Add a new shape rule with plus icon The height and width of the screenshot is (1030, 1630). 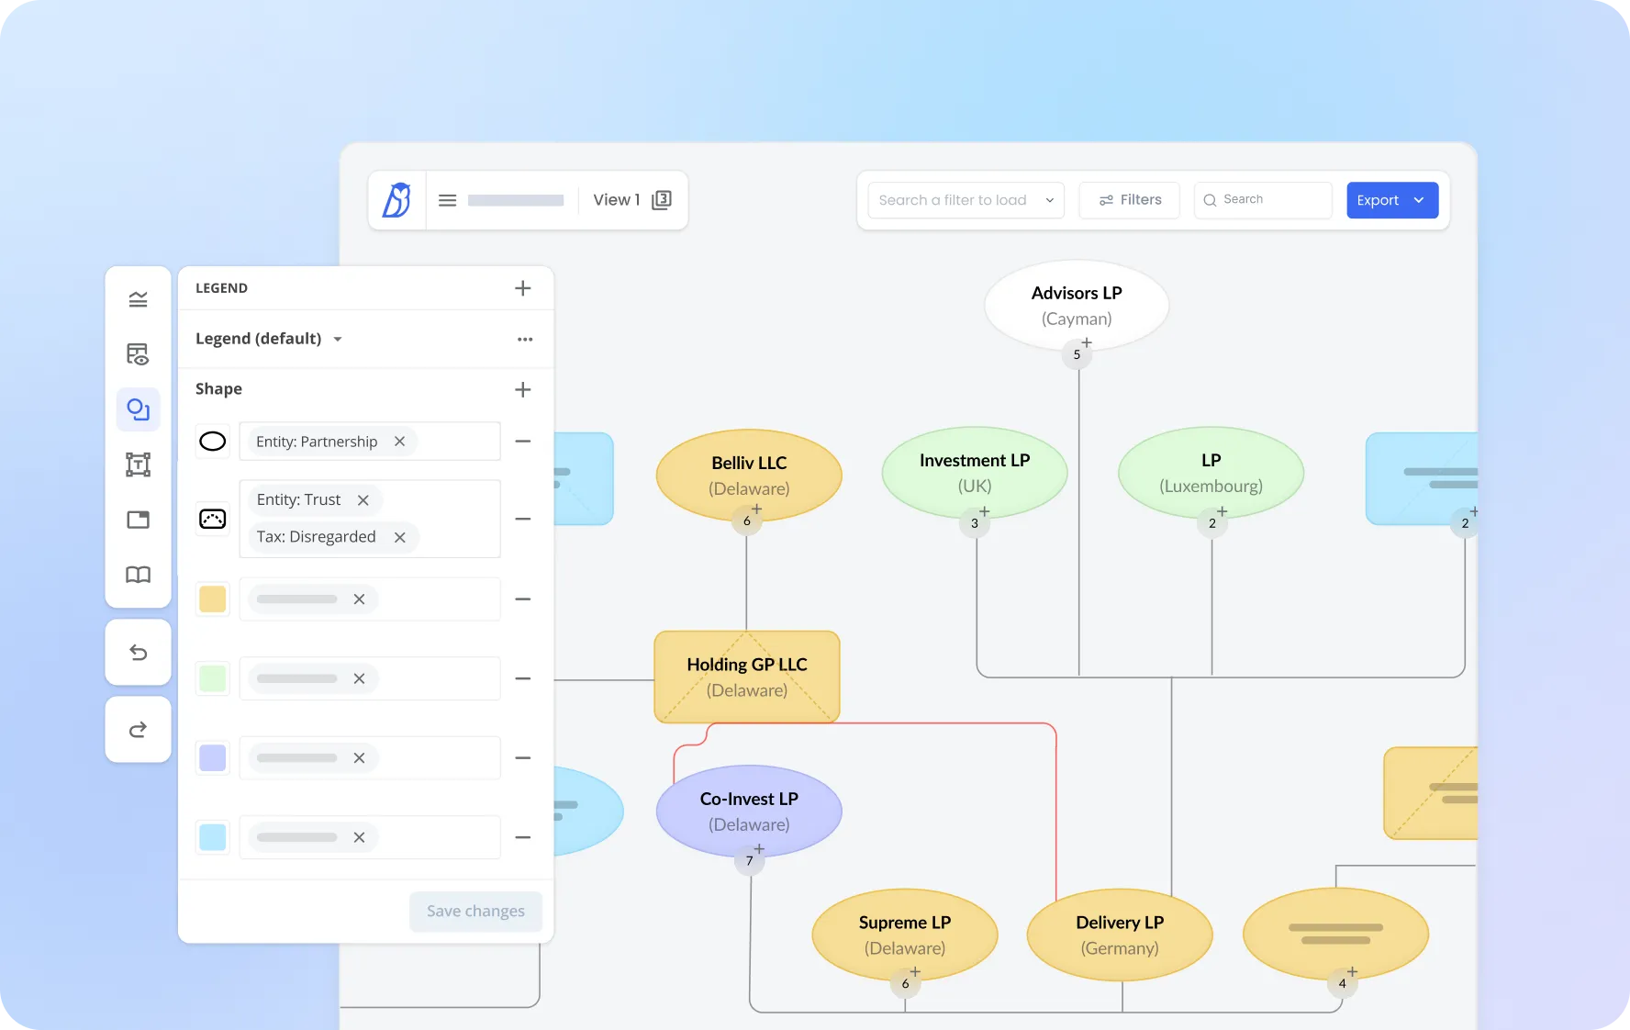pos(523,389)
